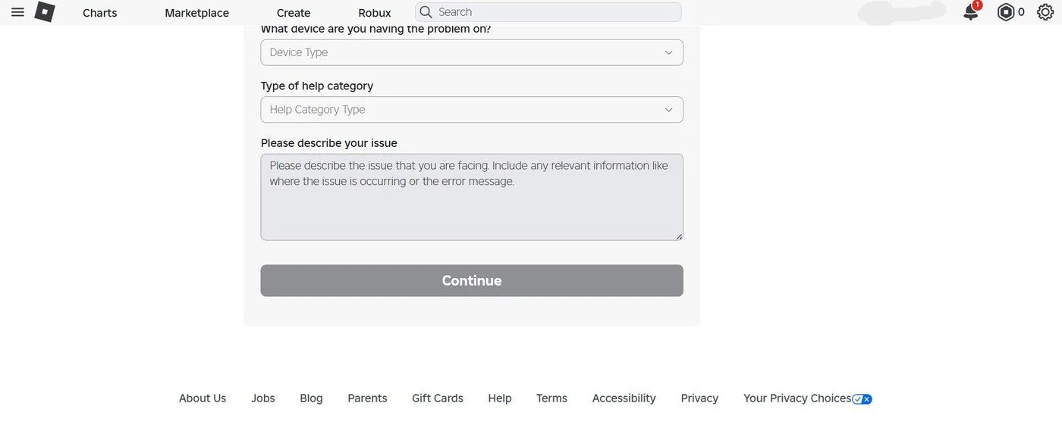This screenshot has width=1062, height=425.
Task: Click into the issue description text area
Action: (472, 197)
